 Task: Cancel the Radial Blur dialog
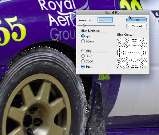click(x=137, y=26)
